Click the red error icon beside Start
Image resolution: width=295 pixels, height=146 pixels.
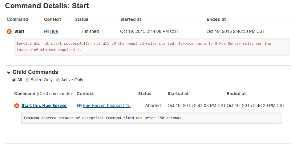[x=9, y=32]
